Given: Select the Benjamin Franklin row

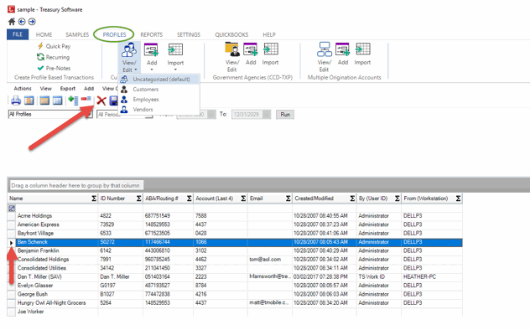Looking at the screenshot, I should pos(235,250).
